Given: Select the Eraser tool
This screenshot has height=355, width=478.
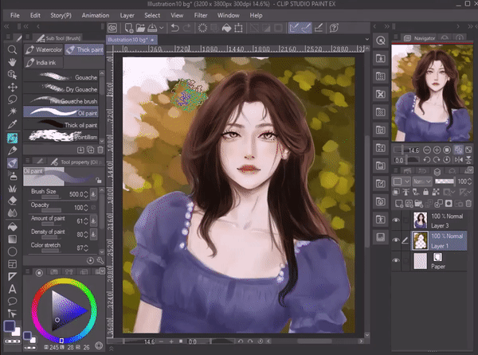Looking at the screenshot, I should pos(13,201).
